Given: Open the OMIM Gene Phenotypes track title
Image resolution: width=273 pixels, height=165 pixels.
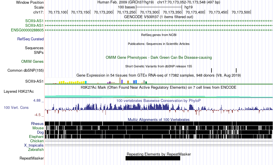Looking at the screenshot, I should pos(159,58).
